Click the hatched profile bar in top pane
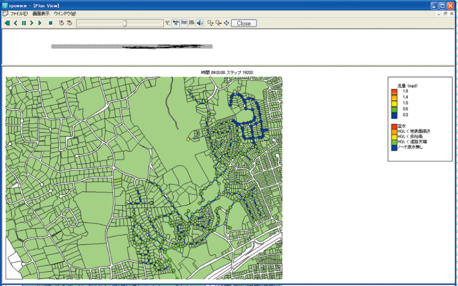458x286 pixels. [x=132, y=46]
